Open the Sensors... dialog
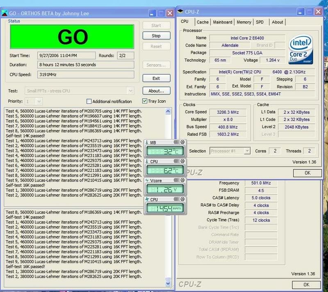The width and height of the screenshot is (328, 292). [156, 65]
